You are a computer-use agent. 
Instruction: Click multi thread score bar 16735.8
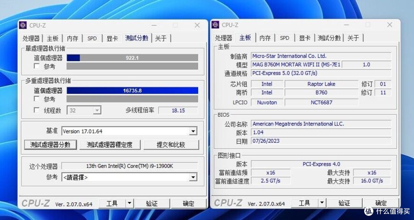(132, 91)
